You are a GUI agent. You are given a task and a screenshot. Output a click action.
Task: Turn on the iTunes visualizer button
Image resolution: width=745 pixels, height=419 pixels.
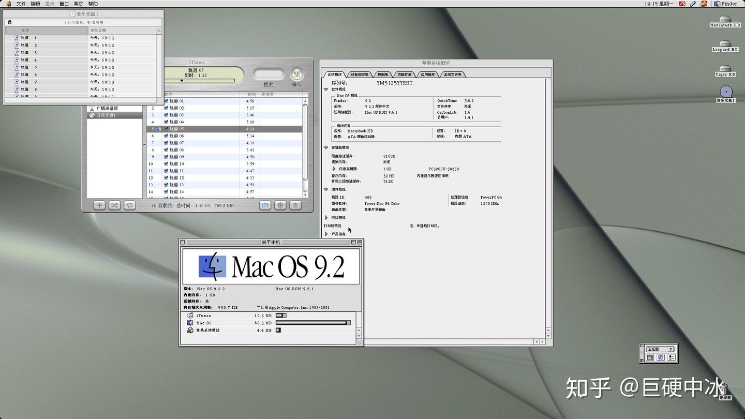[280, 205]
